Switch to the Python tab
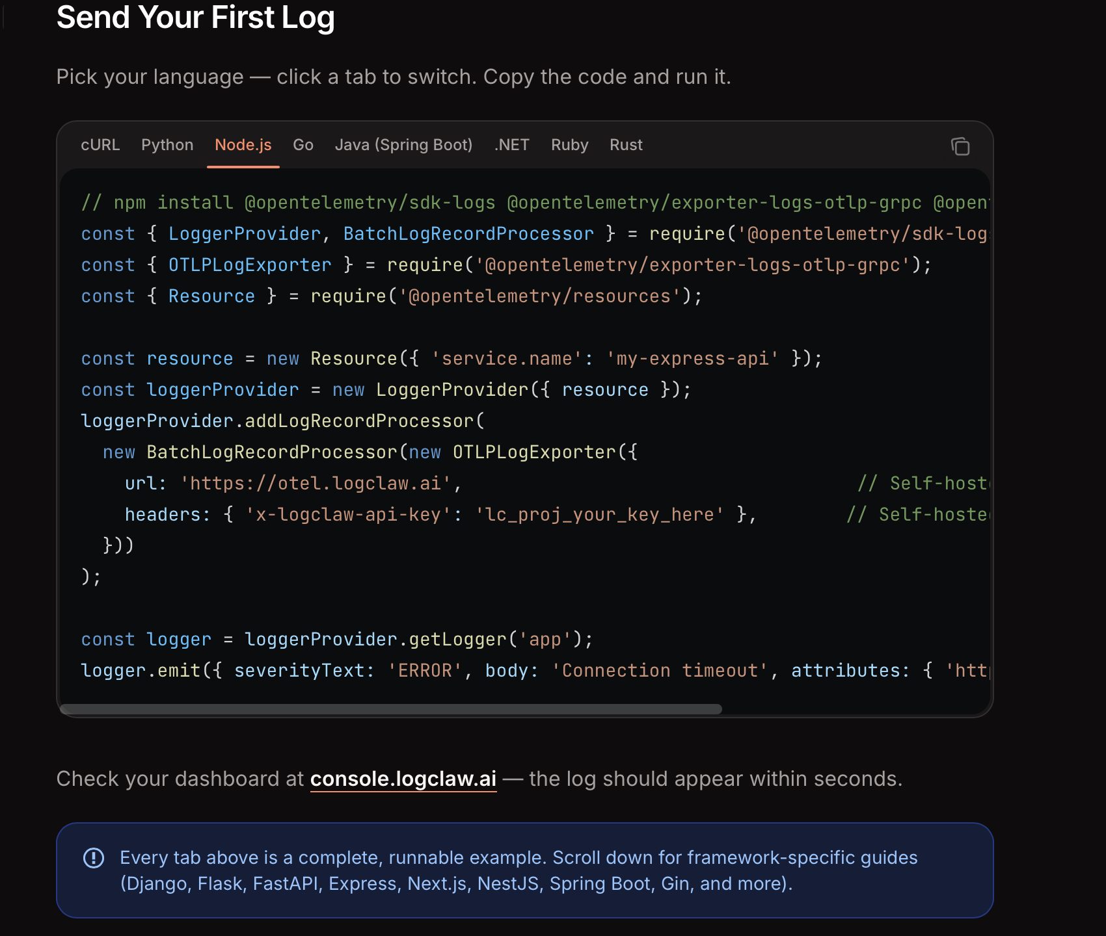Image resolution: width=1106 pixels, height=936 pixels. (167, 145)
